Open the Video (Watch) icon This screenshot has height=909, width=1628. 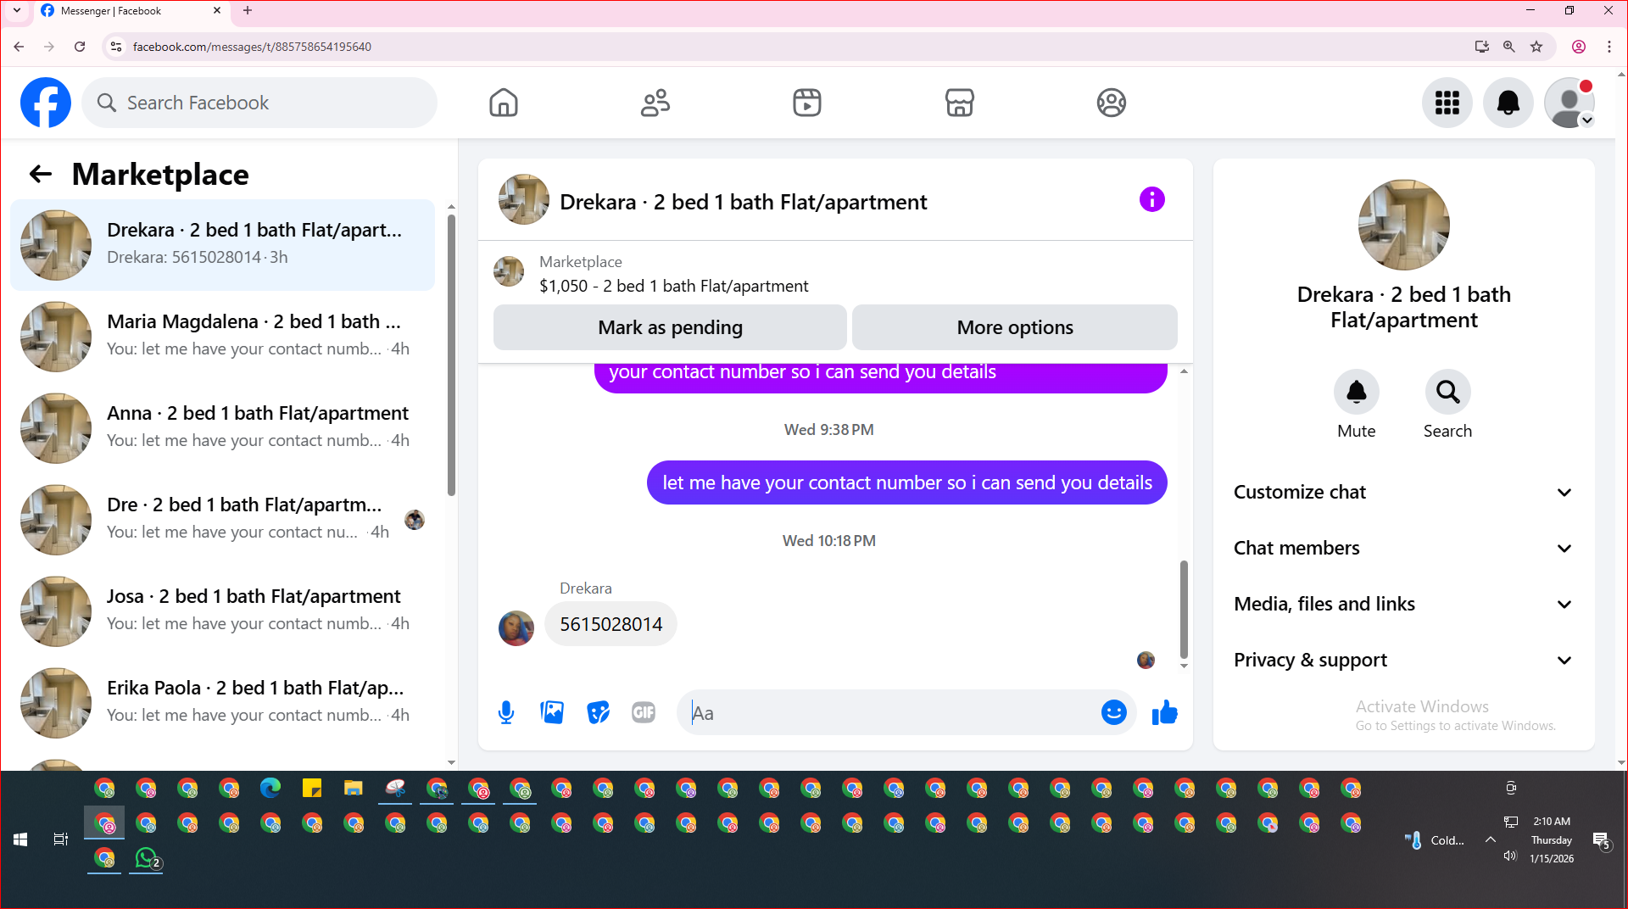[x=807, y=103]
